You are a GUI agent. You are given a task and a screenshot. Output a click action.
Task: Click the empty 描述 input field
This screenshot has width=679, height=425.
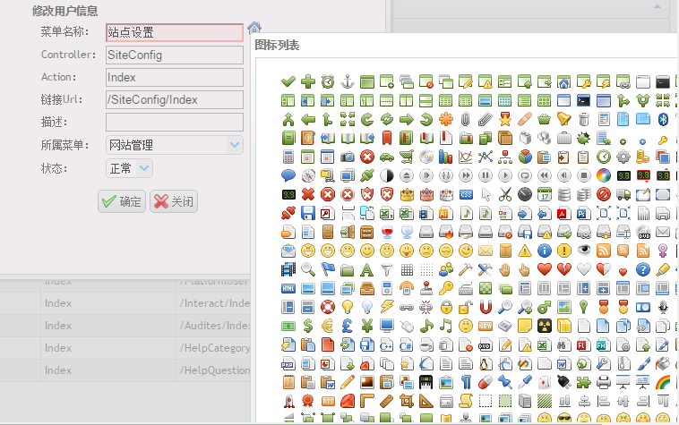click(x=174, y=123)
